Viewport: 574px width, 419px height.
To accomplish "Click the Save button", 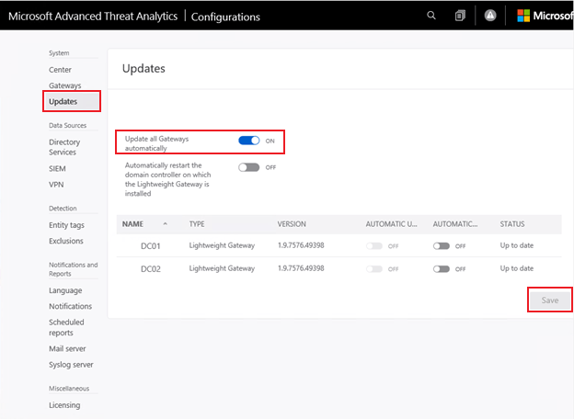I will (549, 300).
